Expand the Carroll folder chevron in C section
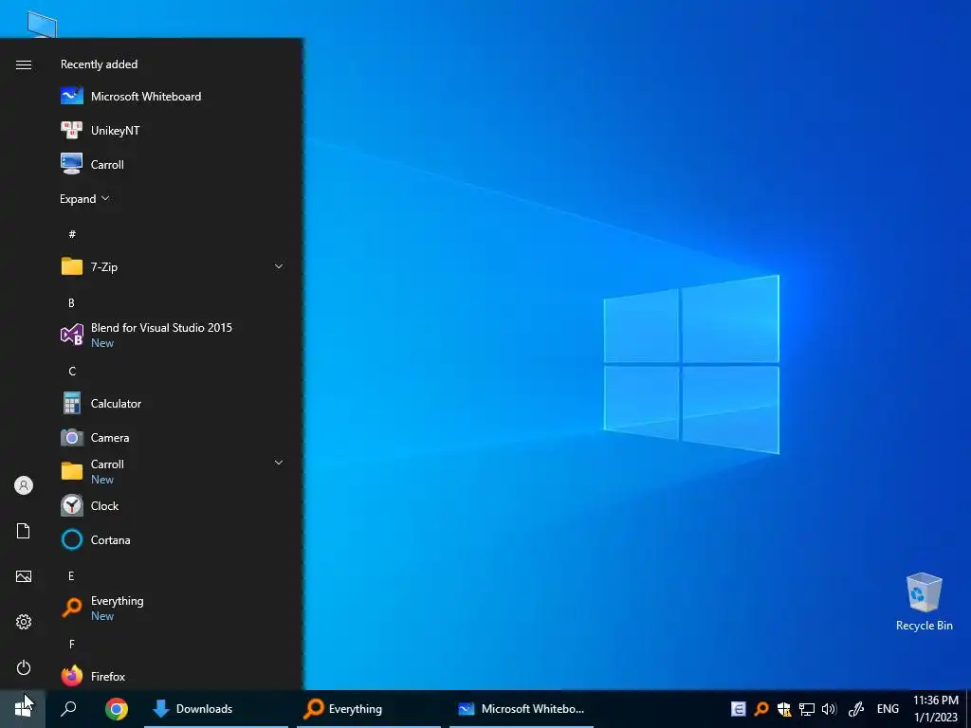The image size is (971, 728). pyautogui.click(x=279, y=463)
